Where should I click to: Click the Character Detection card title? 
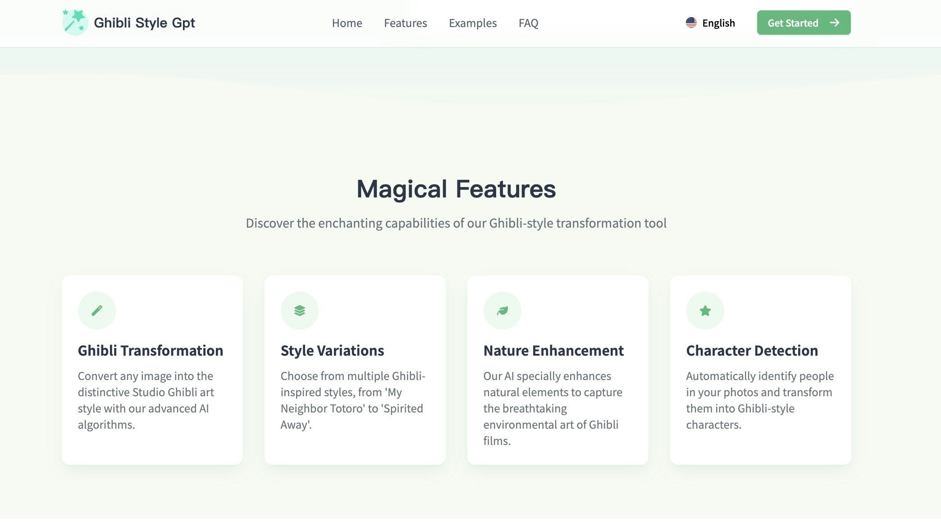tap(752, 351)
